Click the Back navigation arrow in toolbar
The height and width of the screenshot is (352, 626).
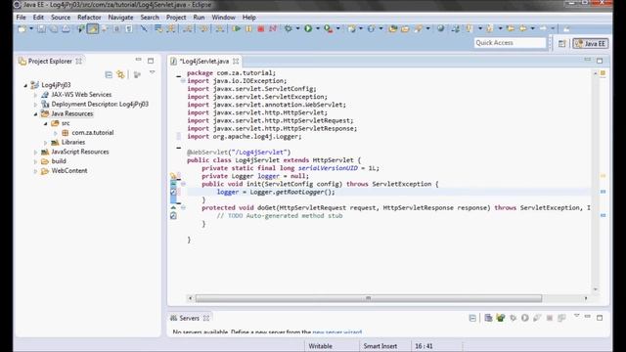[523, 28]
